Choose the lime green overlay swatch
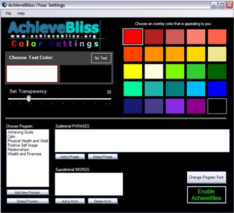 point(196,71)
